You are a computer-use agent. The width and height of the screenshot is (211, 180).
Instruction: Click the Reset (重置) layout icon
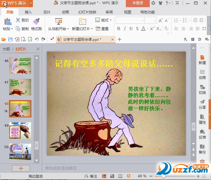[98, 29]
